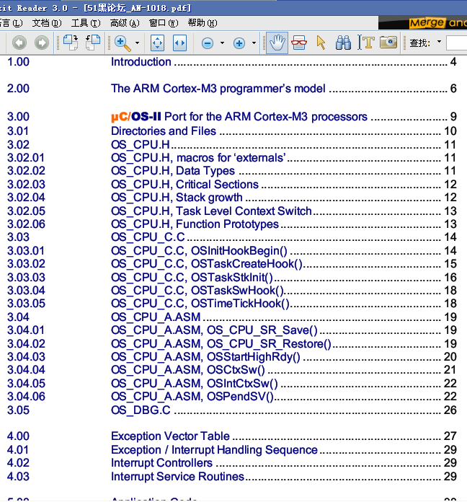Image resolution: width=467 pixels, height=502 pixels.
Task: Open the 窗口(W) menu
Action: point(164,23)
